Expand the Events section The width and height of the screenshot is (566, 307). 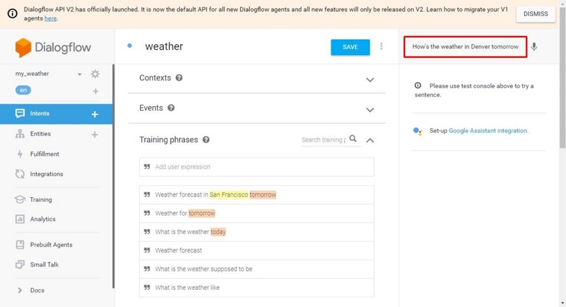(x=370, y=110)
